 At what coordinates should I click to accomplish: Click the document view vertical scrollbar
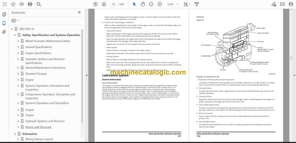point(291,59)
